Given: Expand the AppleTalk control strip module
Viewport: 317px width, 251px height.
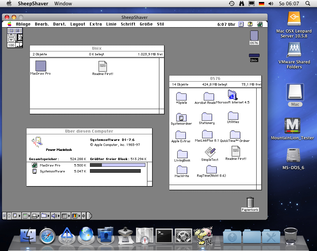Looking at the screenshot, I should 17,216.
